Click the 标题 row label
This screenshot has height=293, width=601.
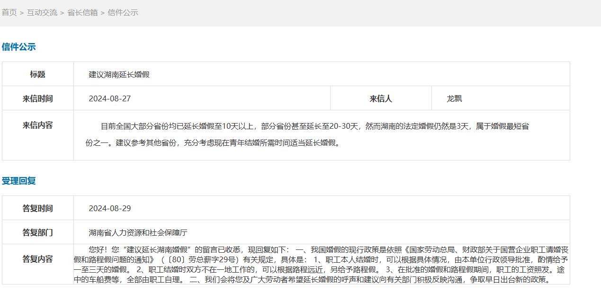(x=38, y=74)
